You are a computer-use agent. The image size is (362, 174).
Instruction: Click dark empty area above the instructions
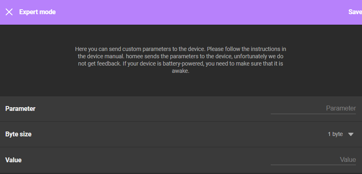coord(181,34)
